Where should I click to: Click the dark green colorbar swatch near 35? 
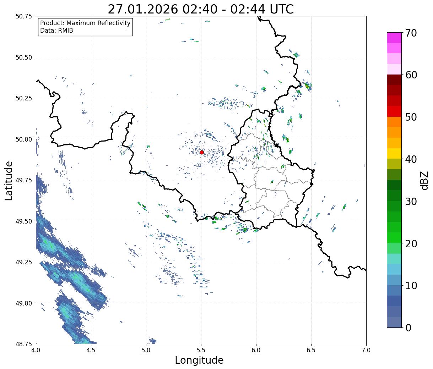394,185
